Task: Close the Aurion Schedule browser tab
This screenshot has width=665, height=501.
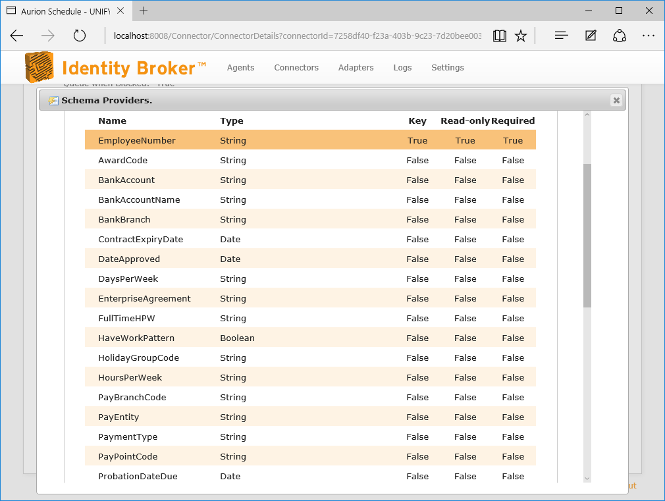Action: click(x=121, y=11)
